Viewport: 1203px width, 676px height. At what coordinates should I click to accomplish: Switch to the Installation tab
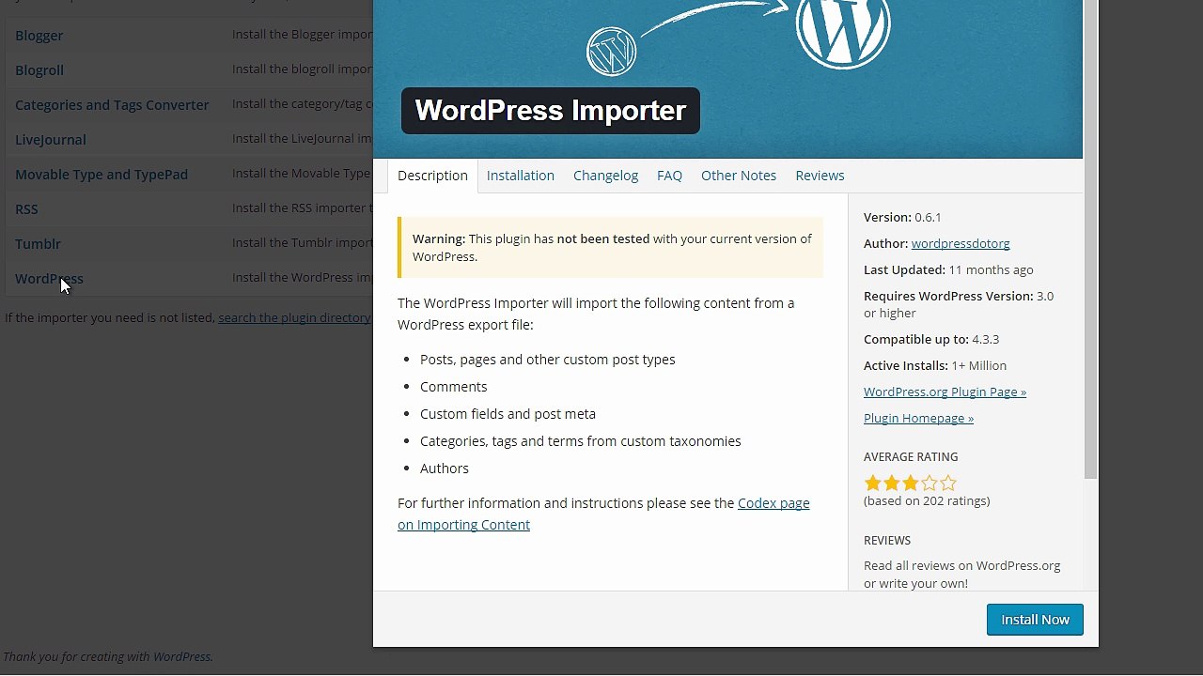[521, 176]
